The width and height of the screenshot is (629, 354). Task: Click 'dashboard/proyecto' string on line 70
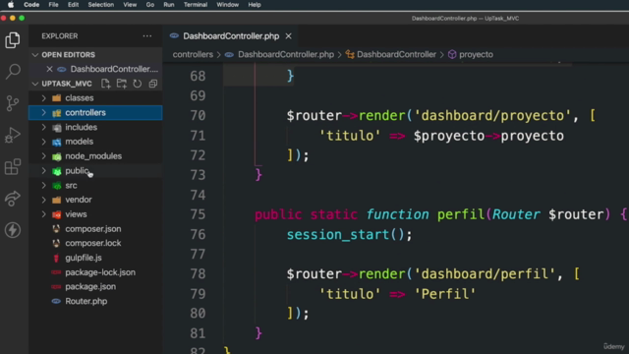coord(492,116)
